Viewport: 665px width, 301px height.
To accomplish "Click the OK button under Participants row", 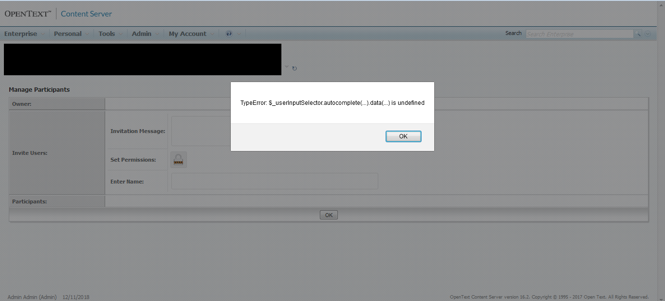I will click(x=329, y=215).
